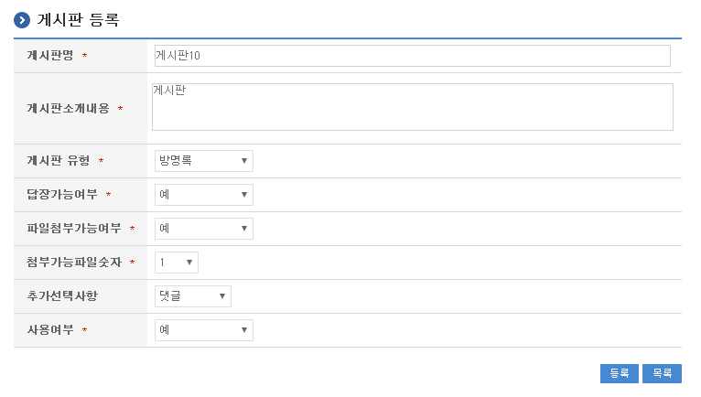The width and height of the screenshot is (701, 397).
Task: Click the 사용여부 label
Action: [50, 330]
